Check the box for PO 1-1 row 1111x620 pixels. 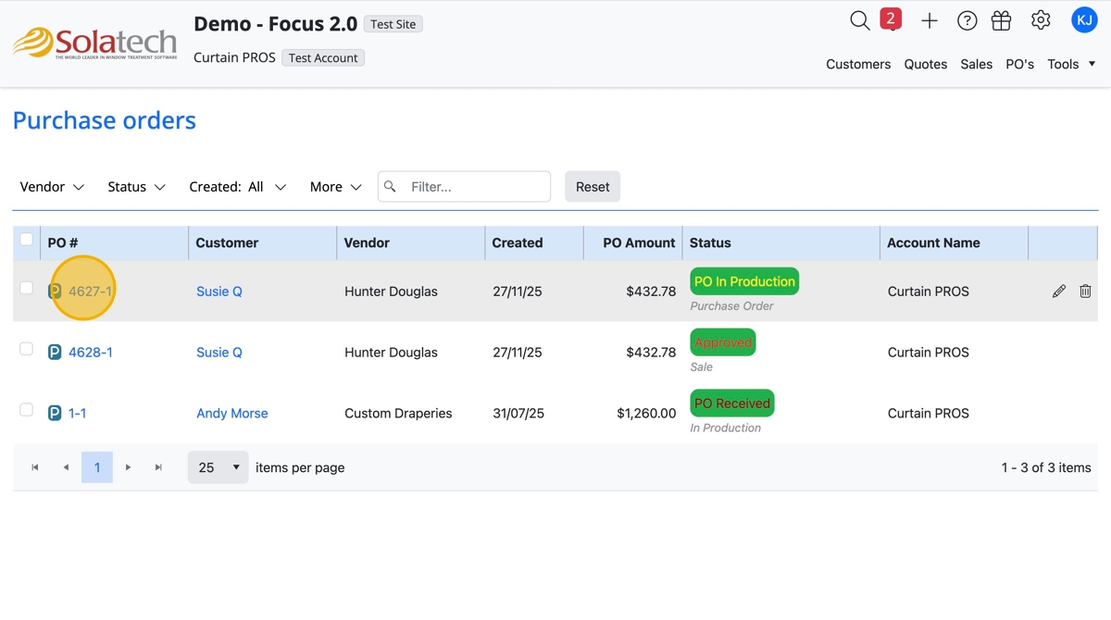click(27, 410)
